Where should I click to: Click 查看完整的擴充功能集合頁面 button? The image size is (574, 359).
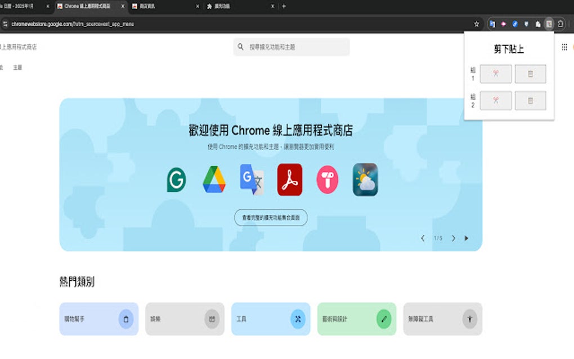click(271, 218)
